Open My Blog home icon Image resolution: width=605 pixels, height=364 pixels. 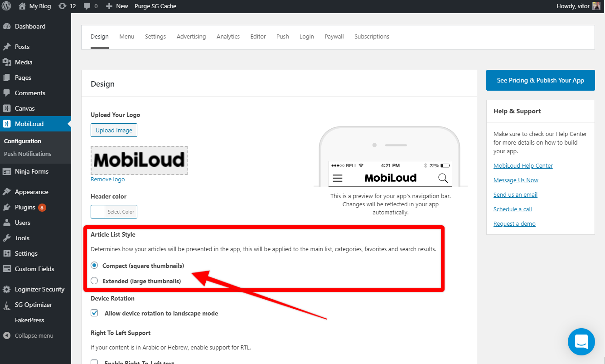[22, 6]
